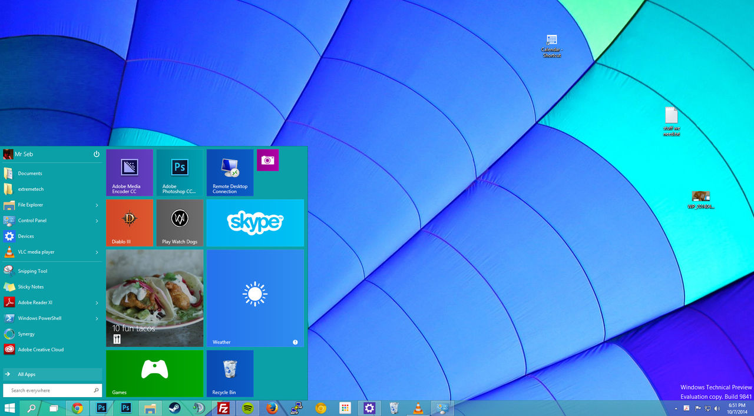Open Spotify from the taskbar
The image size is (754, 416).
[x=247, y=408]
